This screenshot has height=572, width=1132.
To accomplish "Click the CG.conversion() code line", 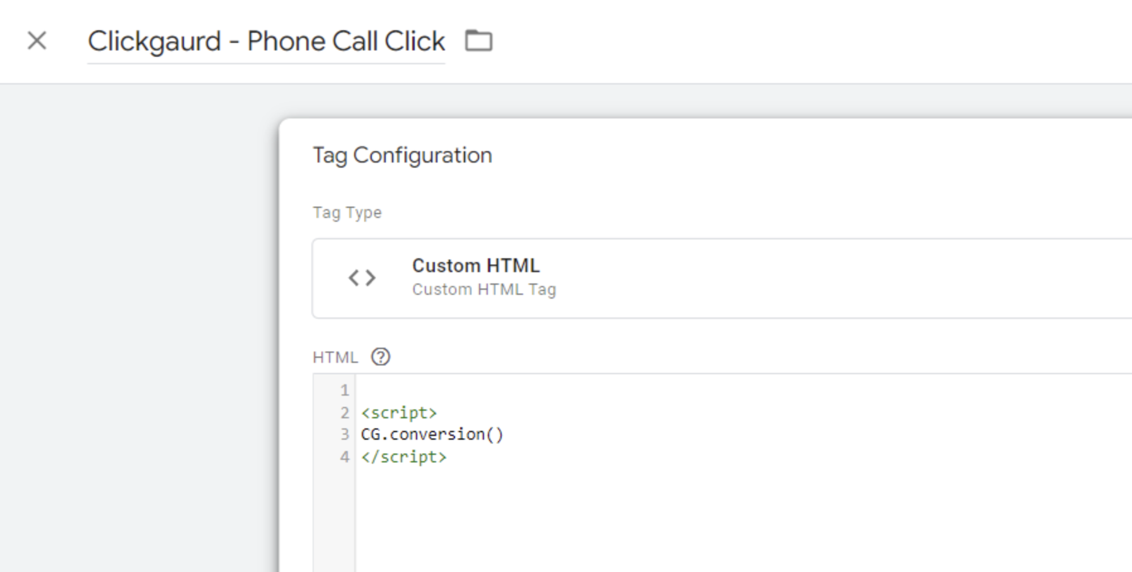I will pos(432,435).
